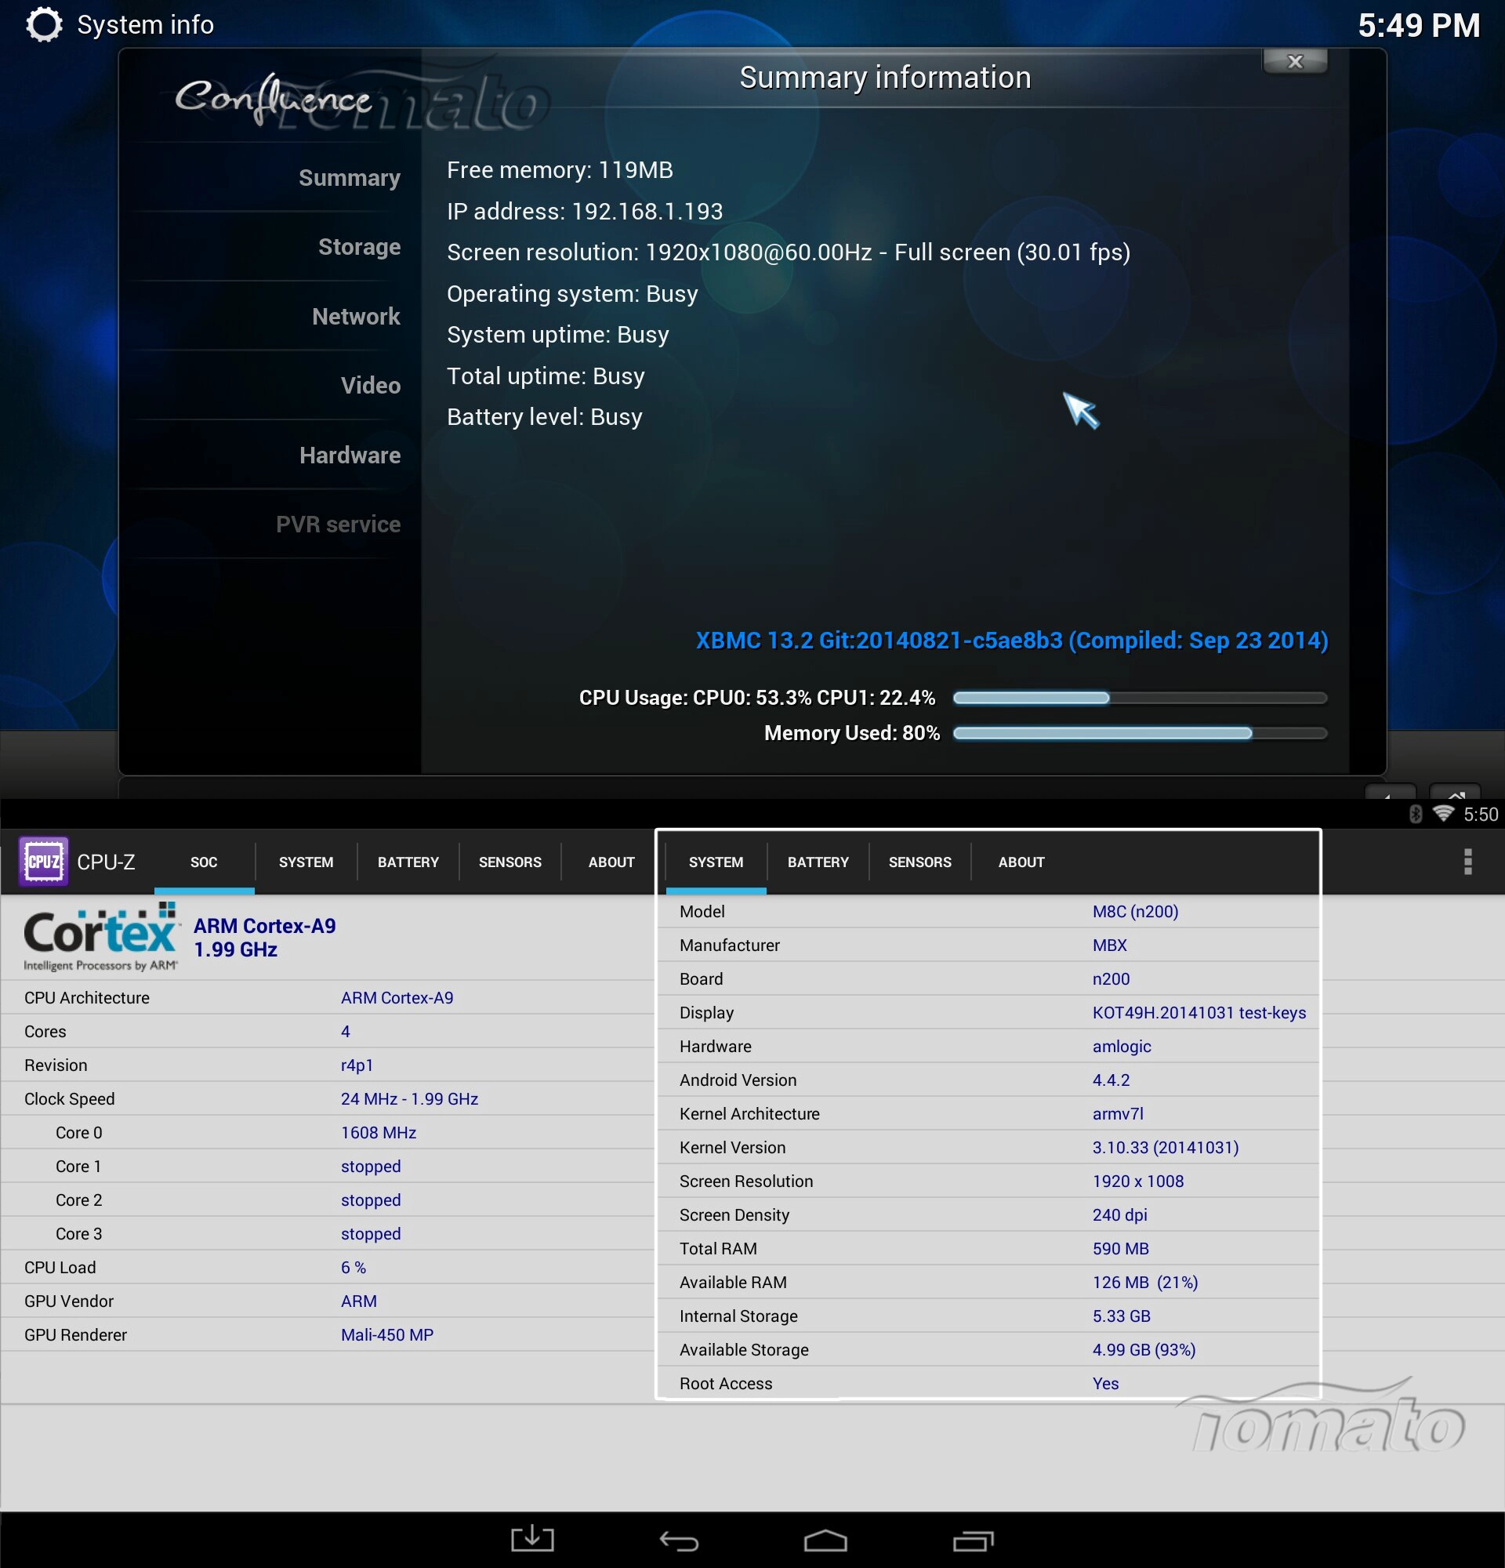Select SENSORS tab in highlighted panel
The height and width of the screenshot is (1568, 1505).
click(x=920, y=862)
